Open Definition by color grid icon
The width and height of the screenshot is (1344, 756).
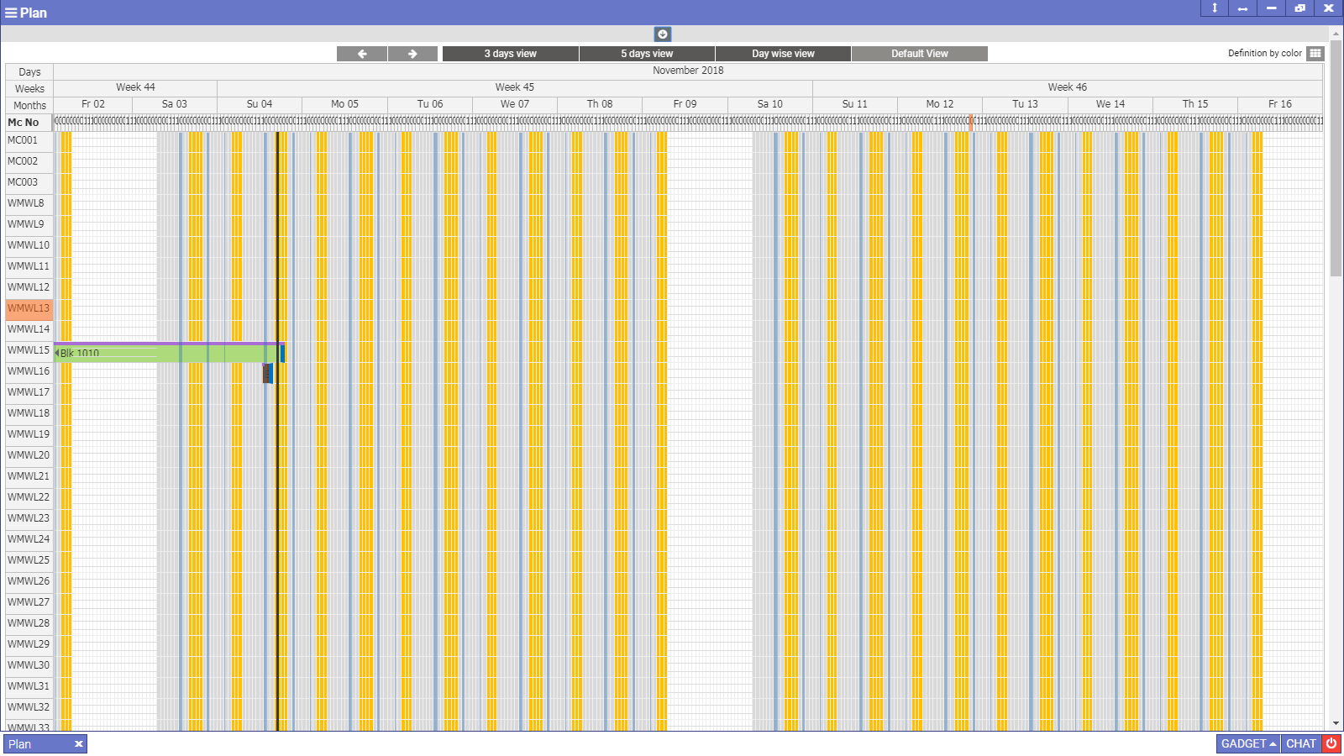[1315, 53]
